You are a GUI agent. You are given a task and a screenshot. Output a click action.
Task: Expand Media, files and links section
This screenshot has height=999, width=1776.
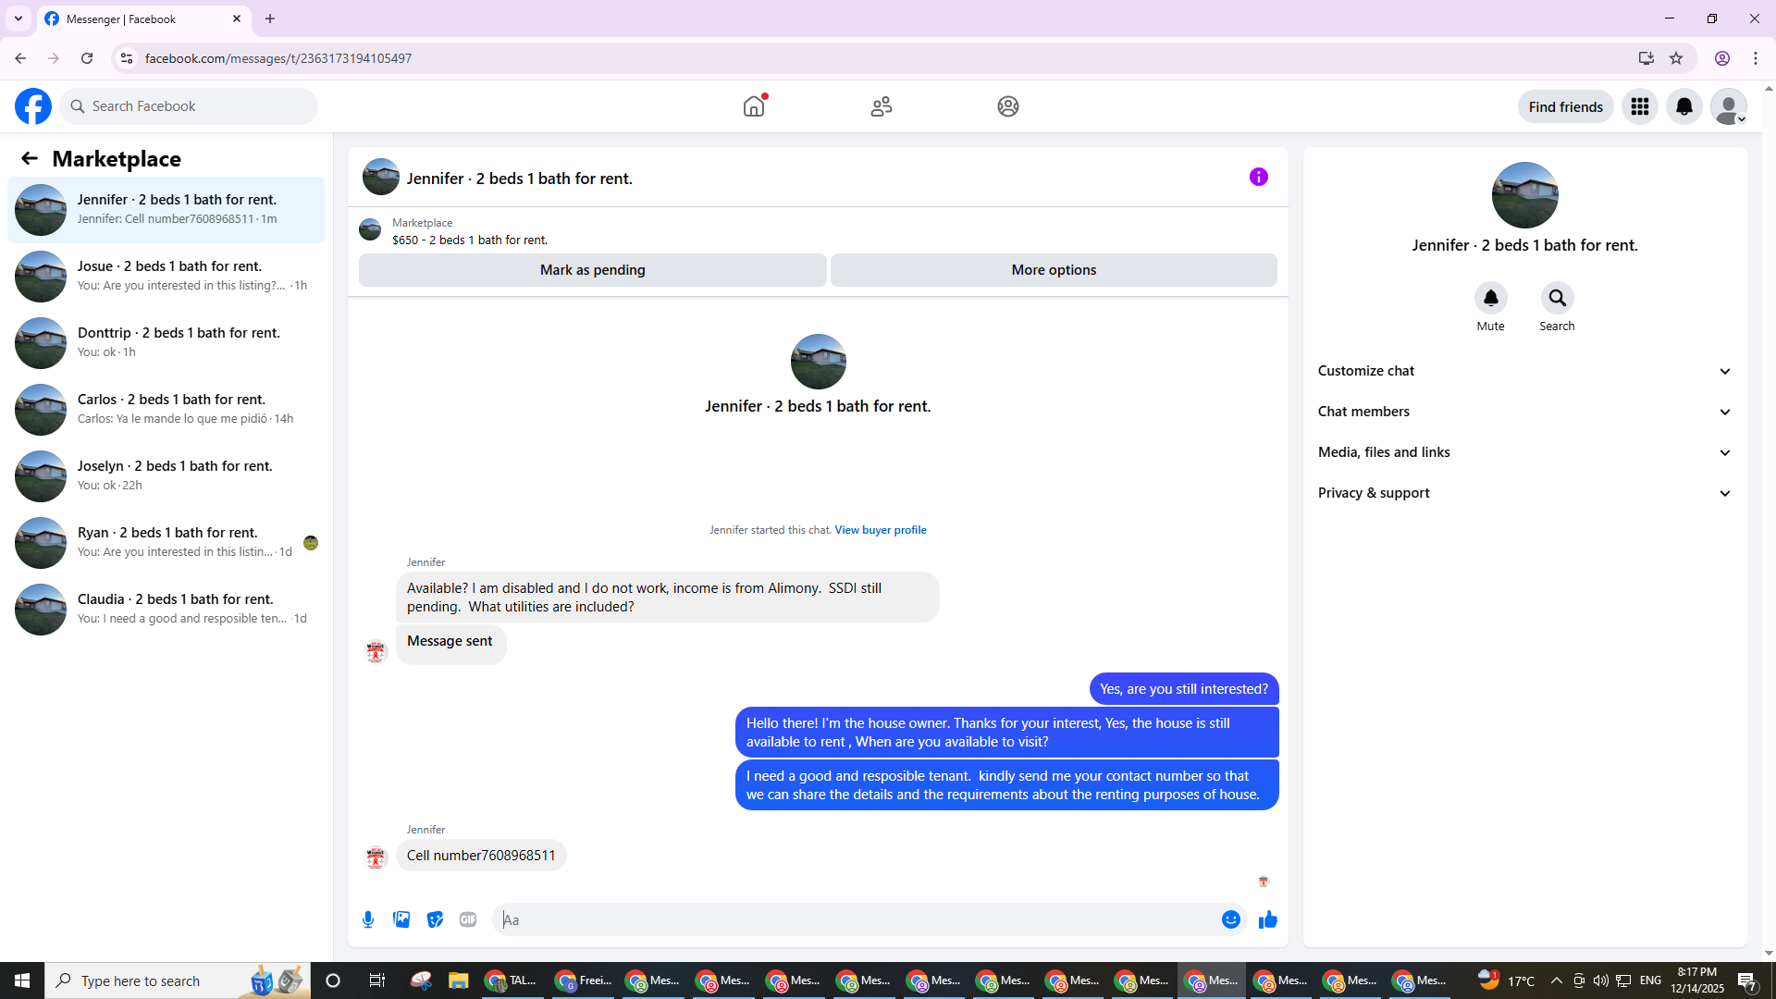[1524, 452]
